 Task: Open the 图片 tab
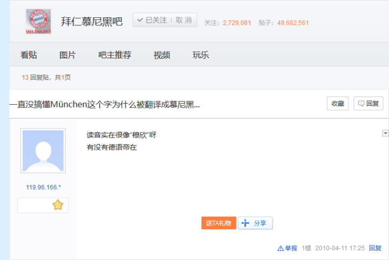tap(68, 54)
